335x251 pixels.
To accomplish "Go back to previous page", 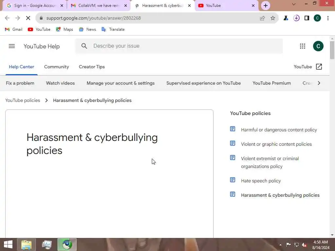I will pyautogui.click(x=7, y=18).
